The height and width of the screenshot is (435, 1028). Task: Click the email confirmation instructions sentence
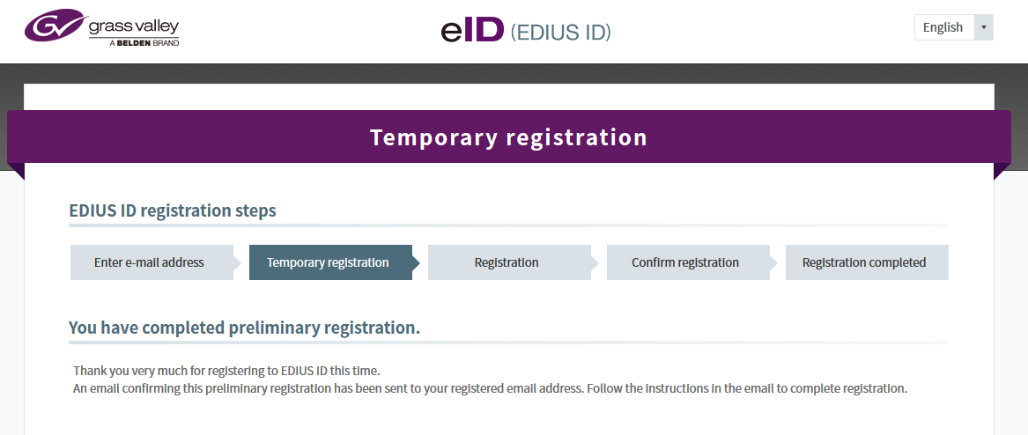490,387
